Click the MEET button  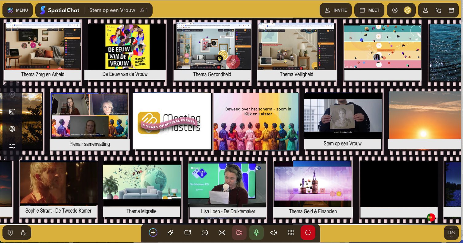click(x=370, y=10)
